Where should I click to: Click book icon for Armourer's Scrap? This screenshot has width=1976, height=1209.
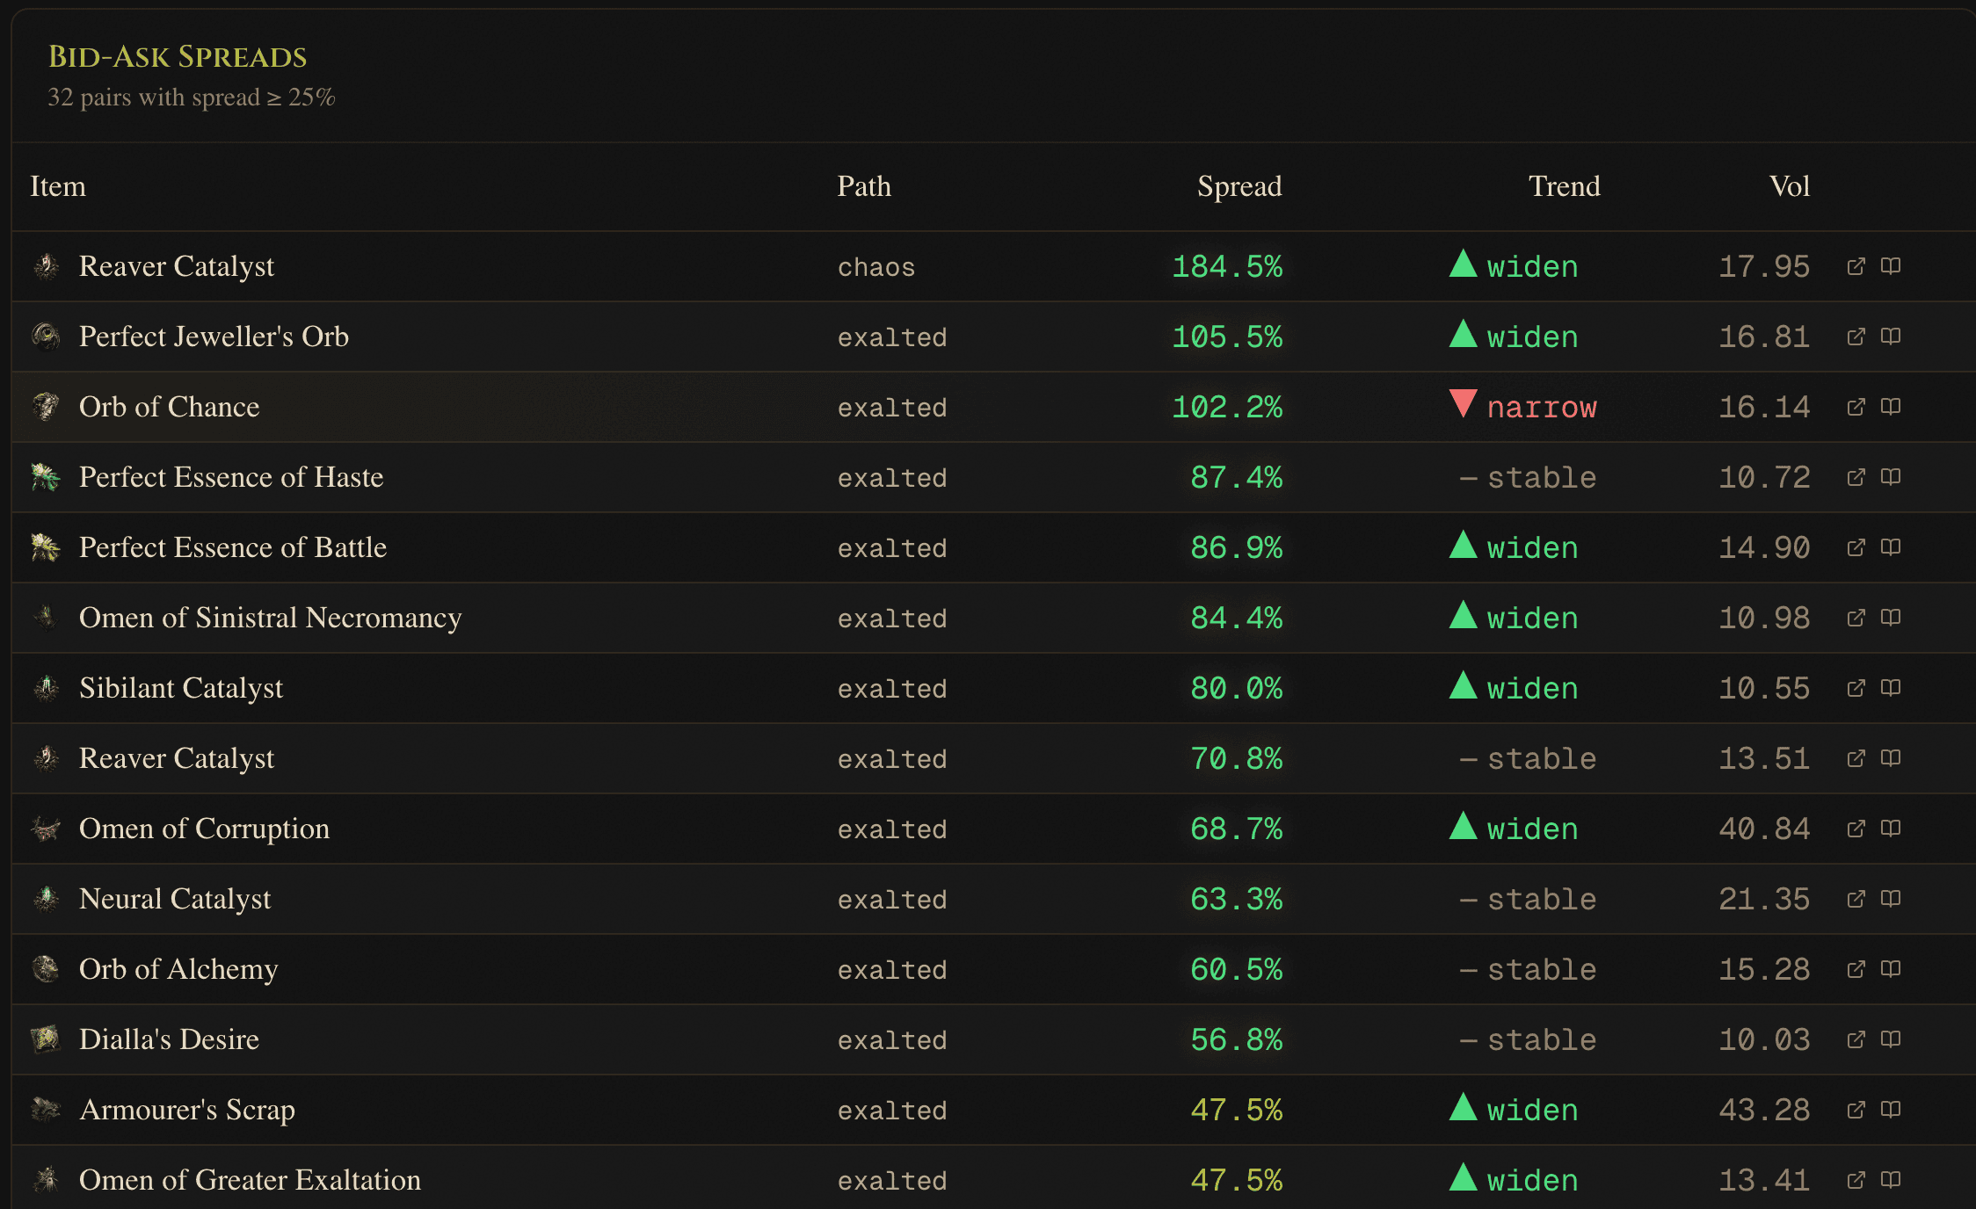[1891, 1110]
